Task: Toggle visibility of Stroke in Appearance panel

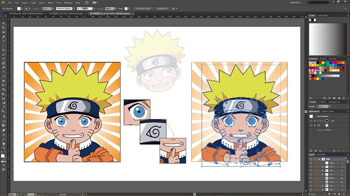Action: pos(311,121)
